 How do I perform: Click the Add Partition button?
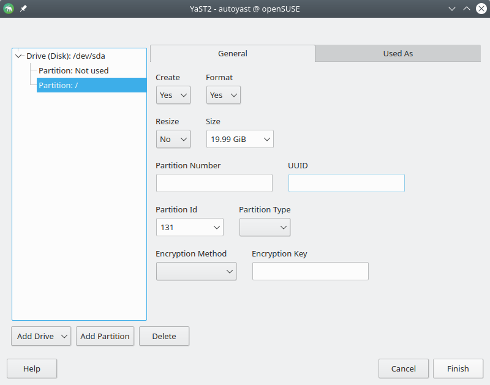pyautogui.click(x=105, y=336)
